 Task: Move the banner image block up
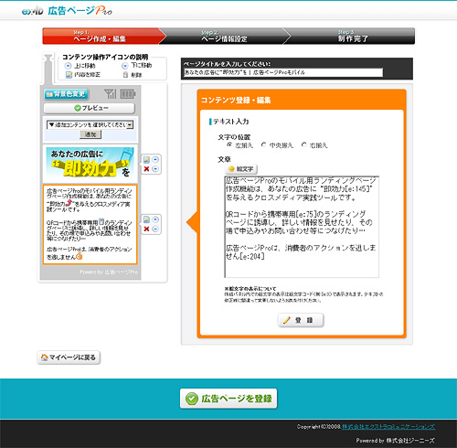(x=155, y=159)
